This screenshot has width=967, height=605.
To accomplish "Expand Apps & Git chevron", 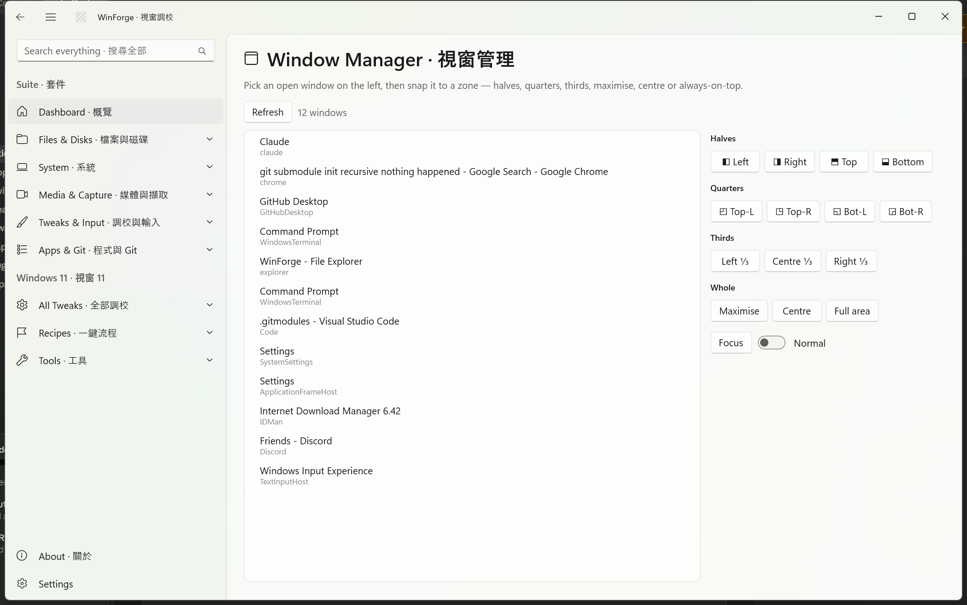I will tap(210, 250).
